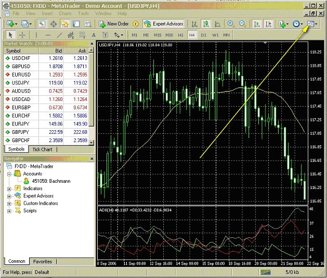Select the Text tool (A)
Screen dimensions: 327x278
[x=94, y=35]
